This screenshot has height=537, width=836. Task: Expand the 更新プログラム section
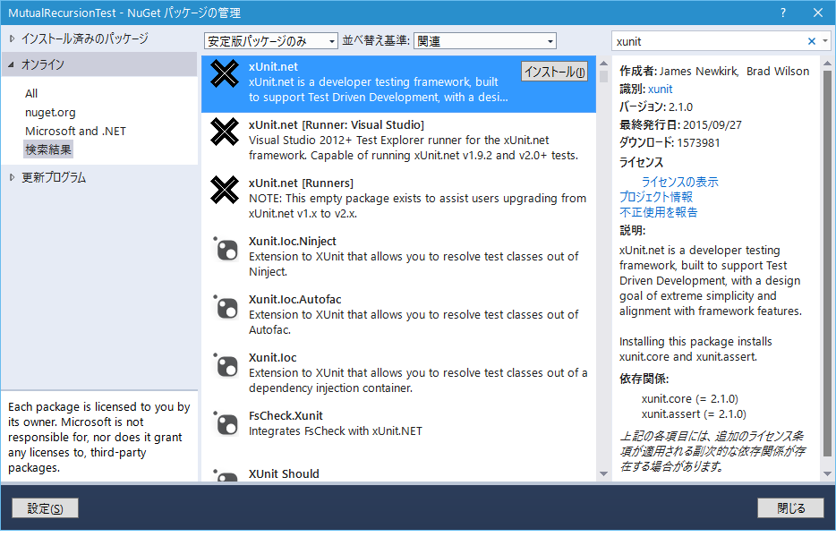(x=13, y=177)
